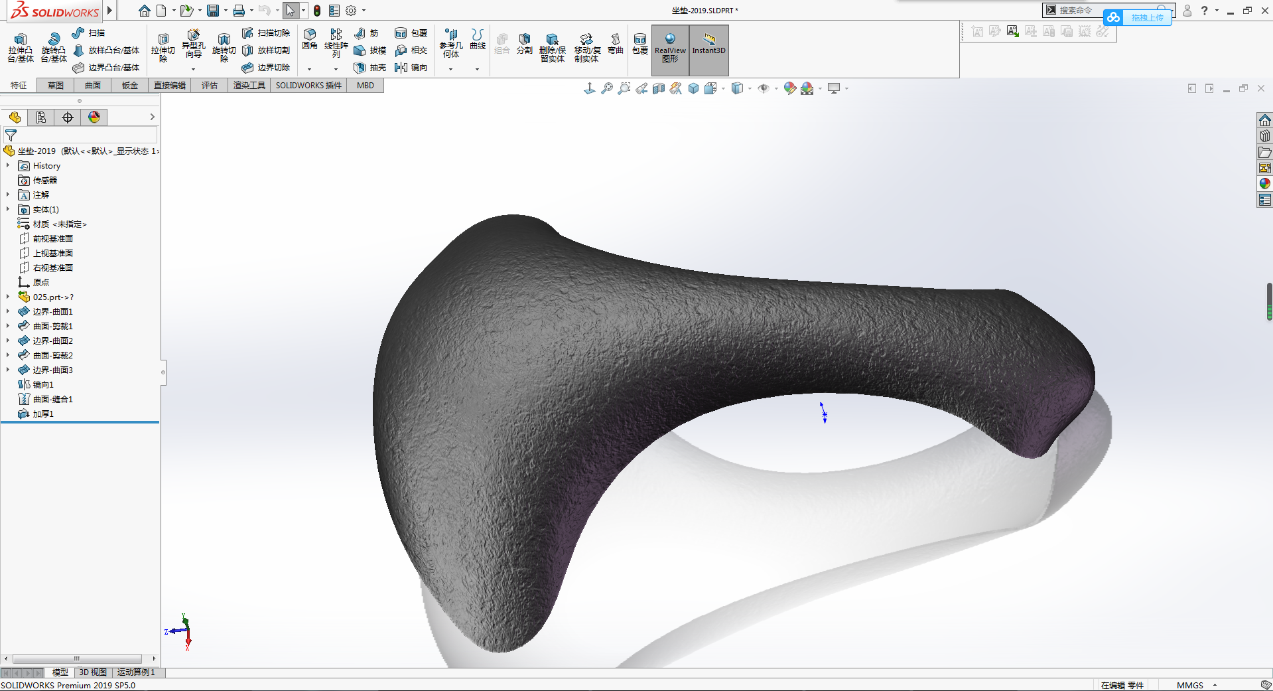Image resolution: width=1273 pixels, height=691 pixels.
Task: Click the feature tree horizontal scrollbar
Action: point(77,658)
